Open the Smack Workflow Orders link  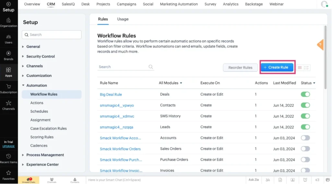[x=120, y=149]
